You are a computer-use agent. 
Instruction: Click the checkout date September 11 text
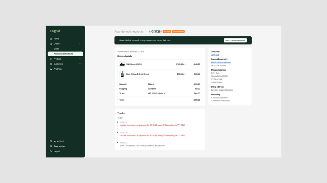[131, 51]
